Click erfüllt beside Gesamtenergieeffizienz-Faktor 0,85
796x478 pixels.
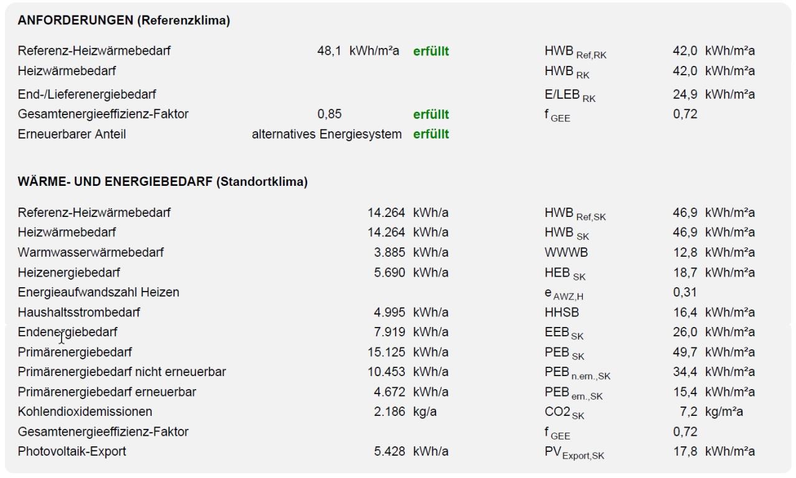point(431,114)
